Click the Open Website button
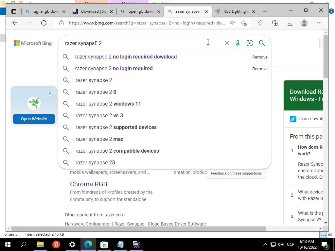The height and width of the screenshot is (251, 335). (34, 119)
